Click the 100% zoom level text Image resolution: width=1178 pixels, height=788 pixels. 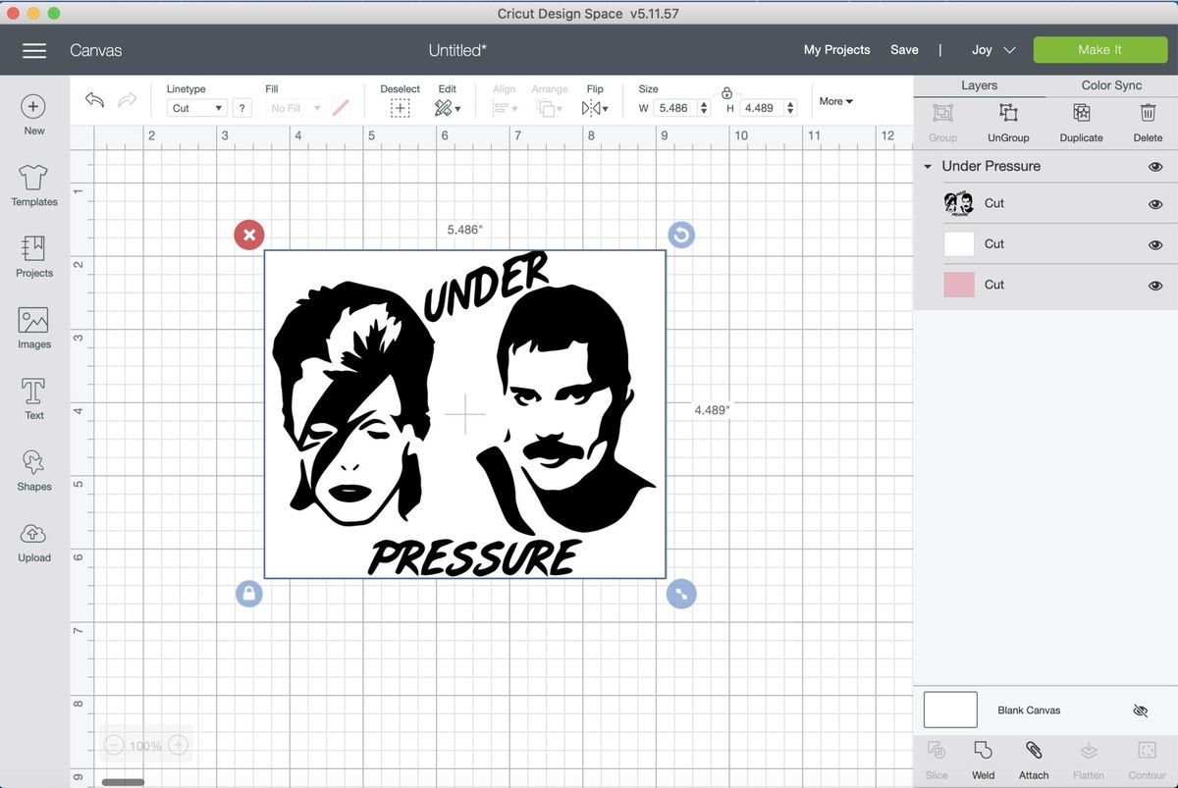(145, 747)
